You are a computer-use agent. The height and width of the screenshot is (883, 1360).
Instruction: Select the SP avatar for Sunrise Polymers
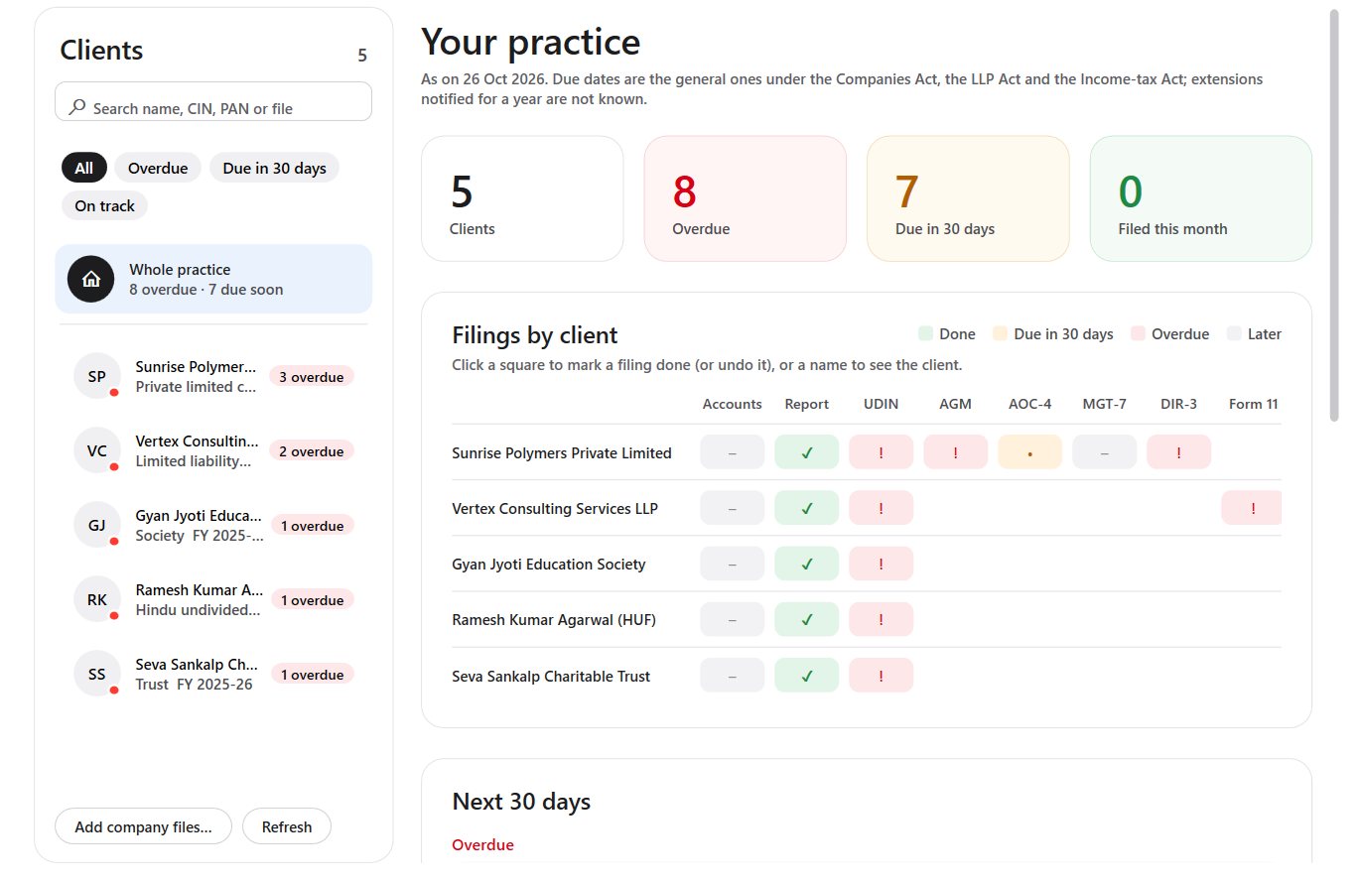[x=97, y=377]
